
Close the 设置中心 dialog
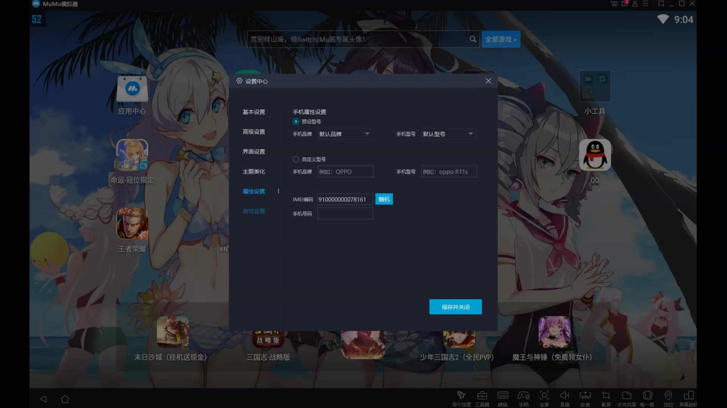coord(488,81)
